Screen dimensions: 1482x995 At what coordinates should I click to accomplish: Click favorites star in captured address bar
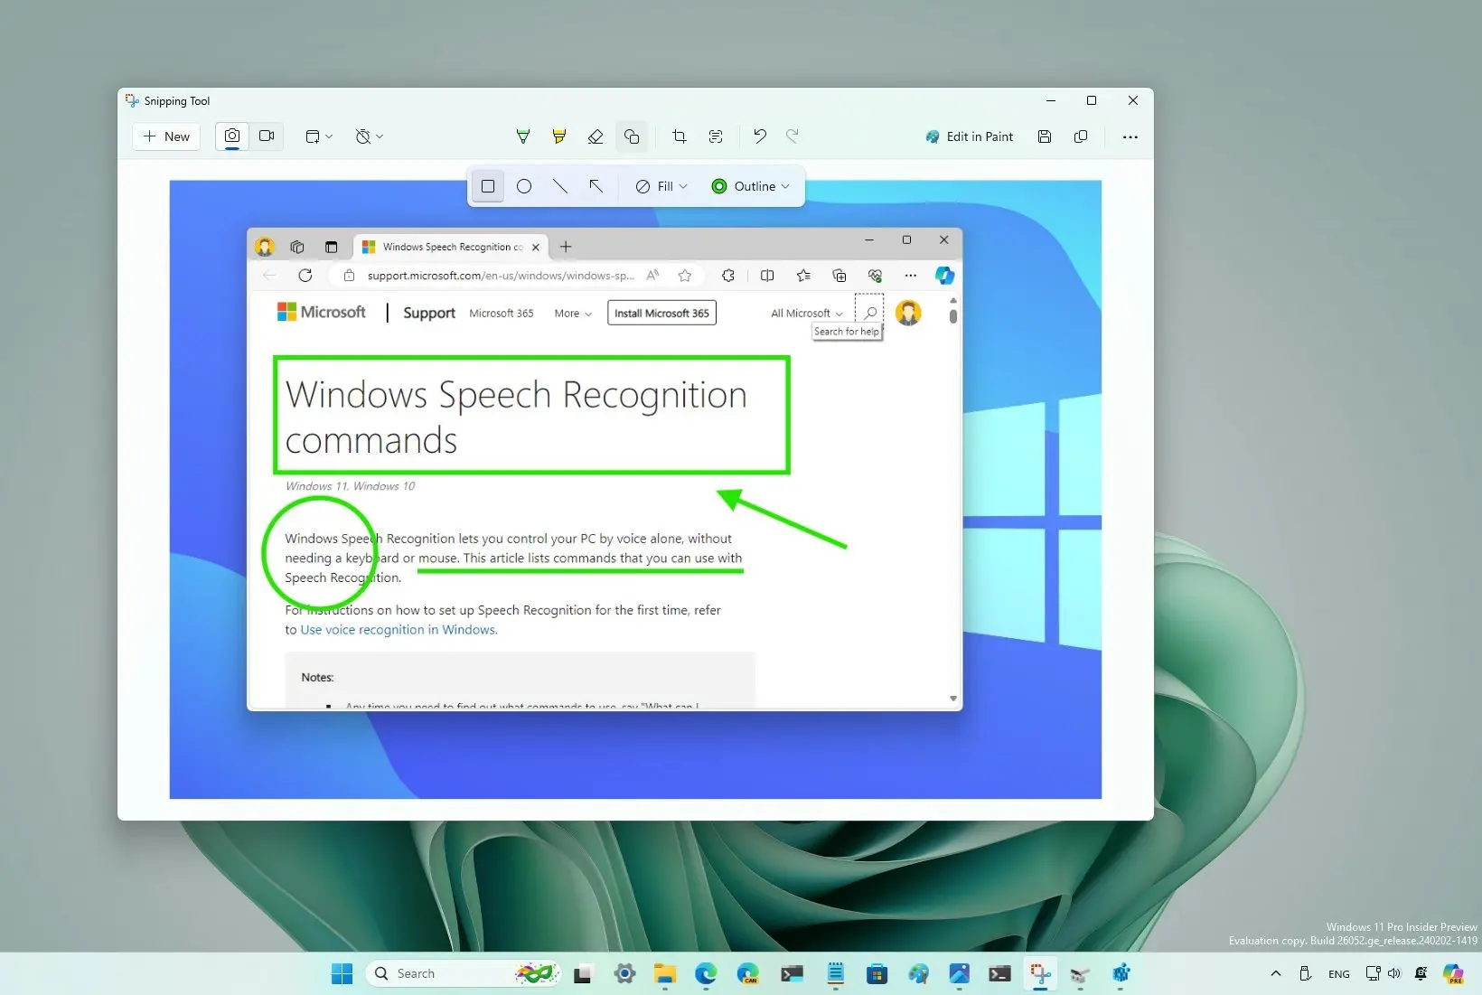click(685, 276)
